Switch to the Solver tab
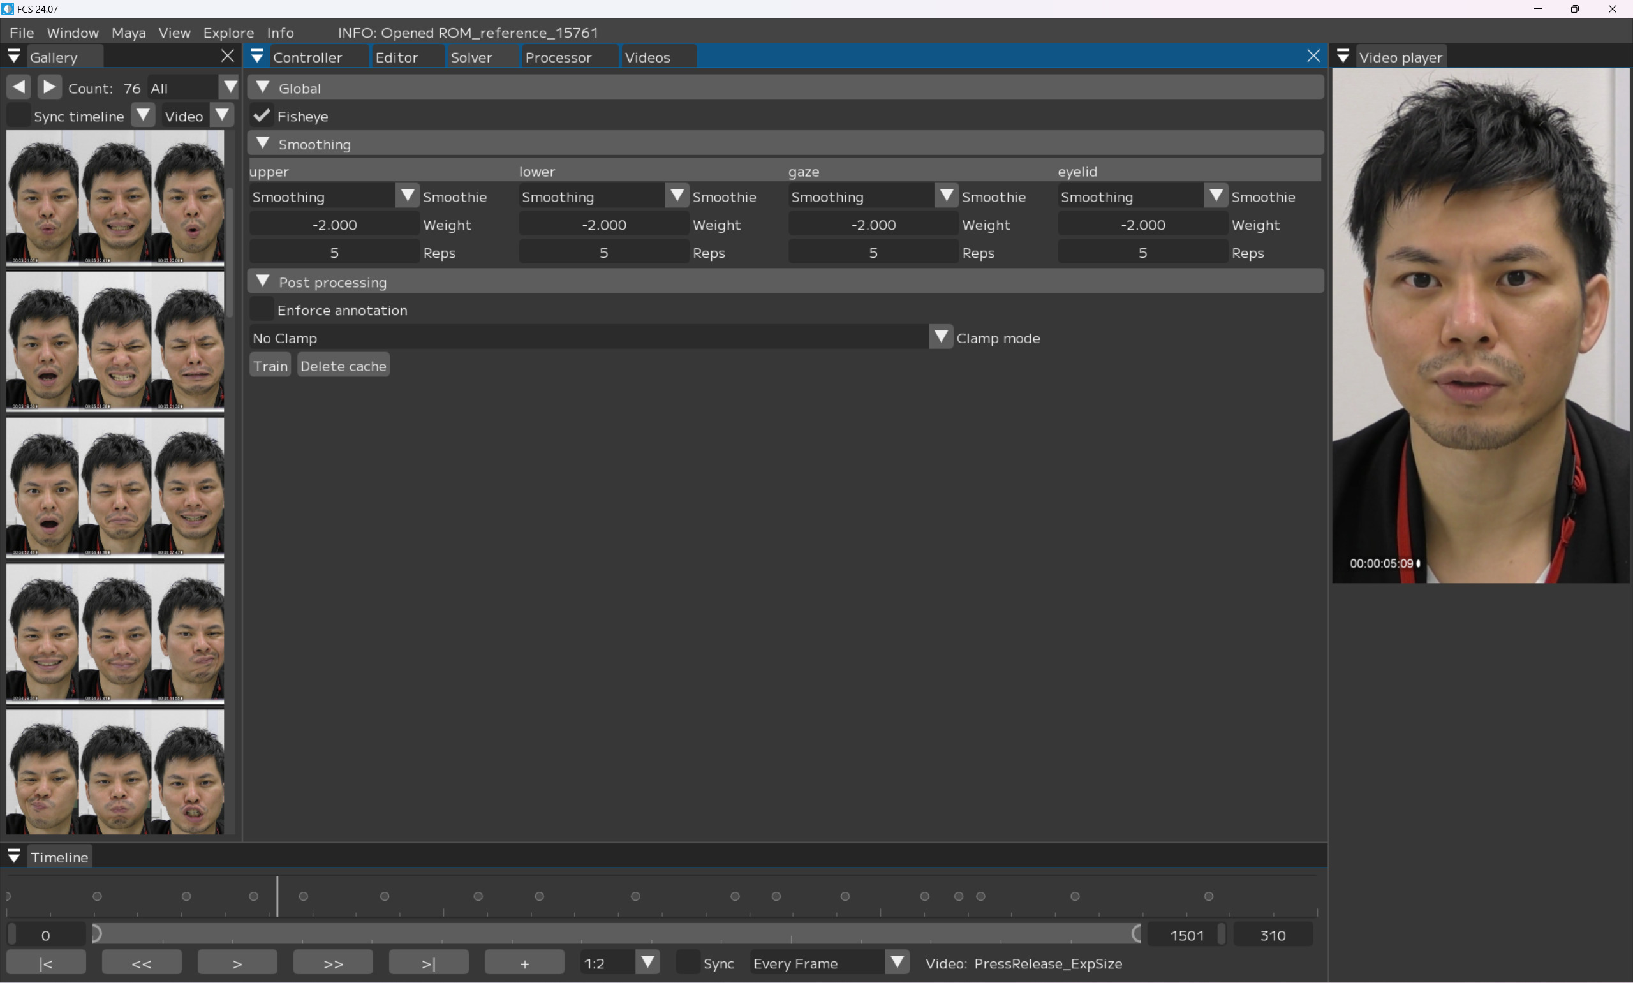This screenshot has width=1633, height=983. 471,57
